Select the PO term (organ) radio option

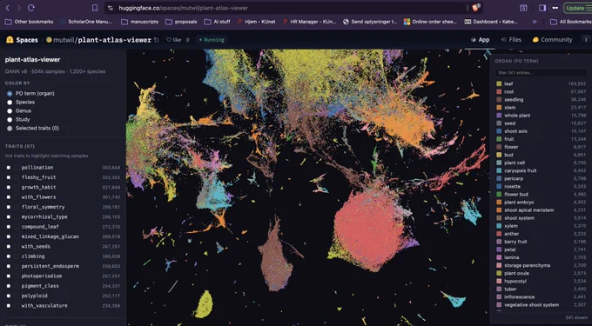pyautogui.click(x=10, y=94)
